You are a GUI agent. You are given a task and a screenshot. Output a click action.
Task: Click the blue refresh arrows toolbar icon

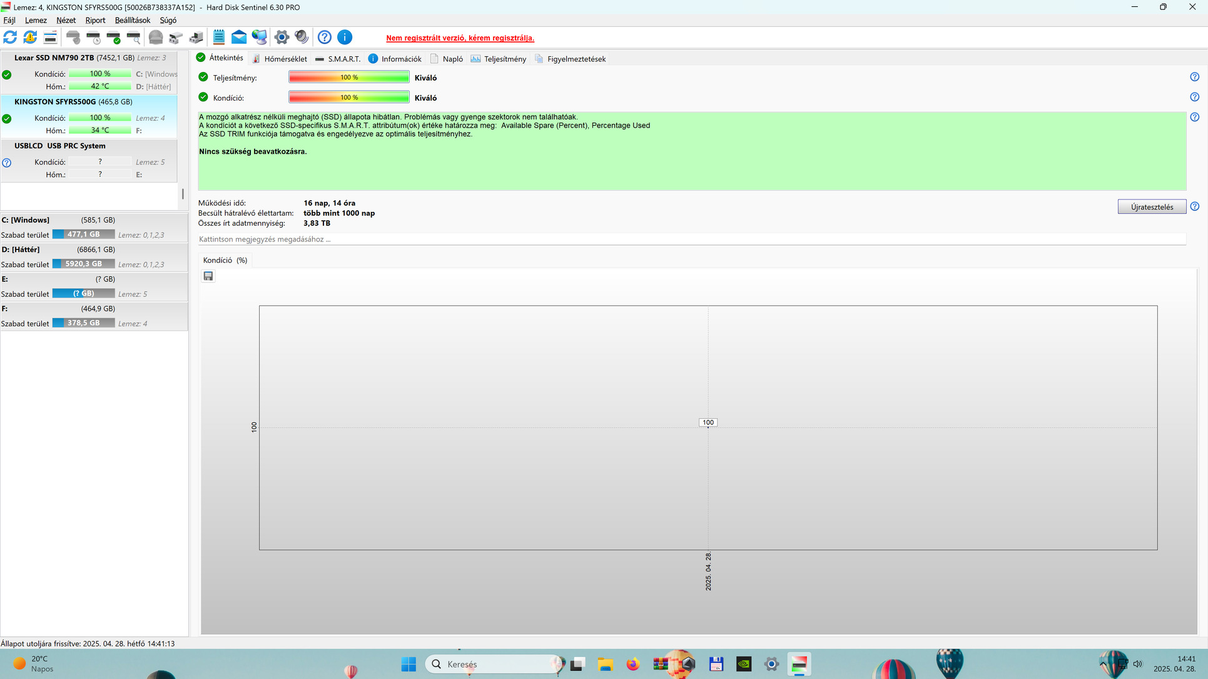coord(10,38)
